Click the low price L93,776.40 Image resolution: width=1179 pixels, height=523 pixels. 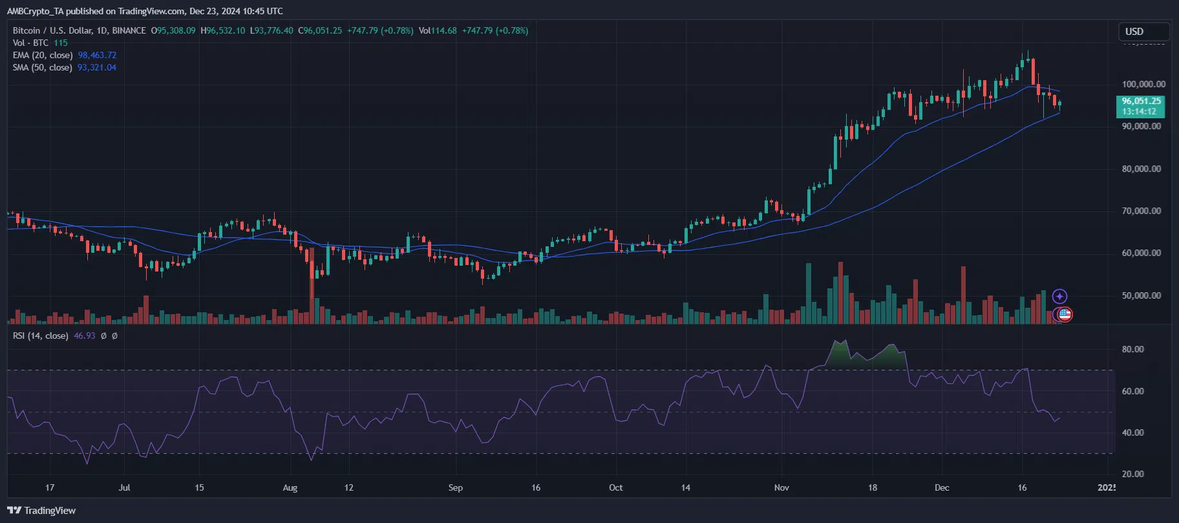pyautogui.click(x=271, y=30)
